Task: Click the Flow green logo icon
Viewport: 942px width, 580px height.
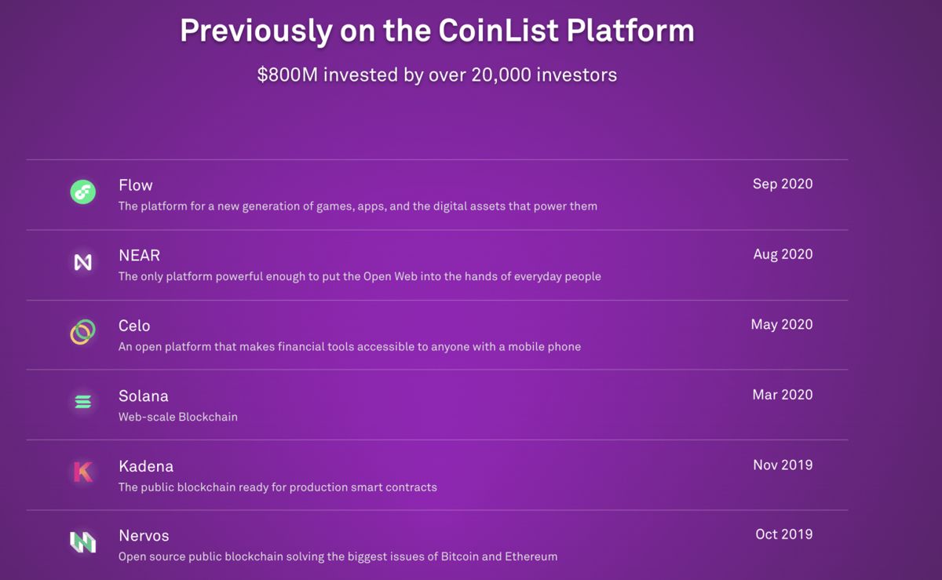Action: (x=83, y=192)
